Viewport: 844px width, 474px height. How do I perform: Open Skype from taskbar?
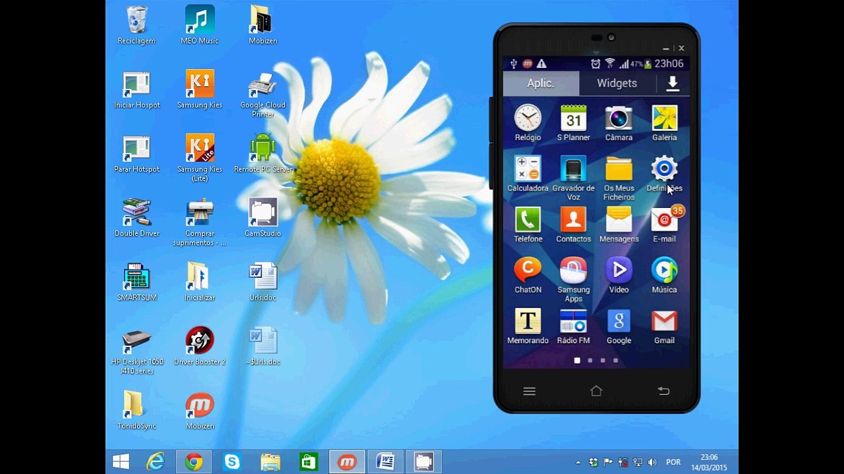coord(232,461)
